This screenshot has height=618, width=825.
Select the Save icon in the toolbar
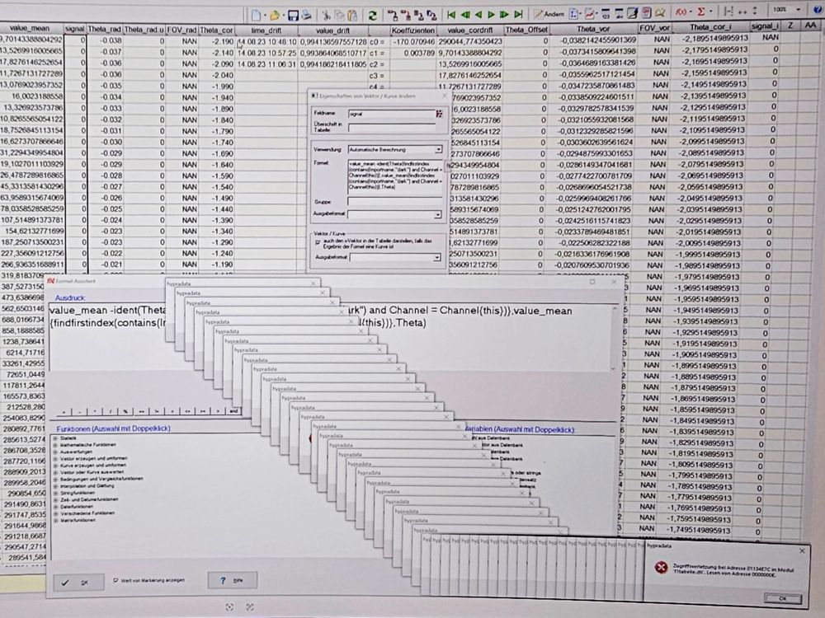[293, 14]
